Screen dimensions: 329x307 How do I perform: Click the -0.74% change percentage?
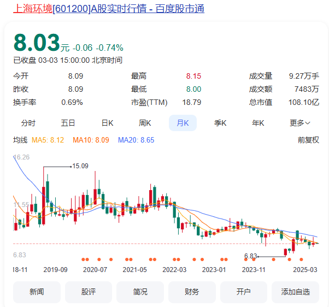(x=109, y=48)
